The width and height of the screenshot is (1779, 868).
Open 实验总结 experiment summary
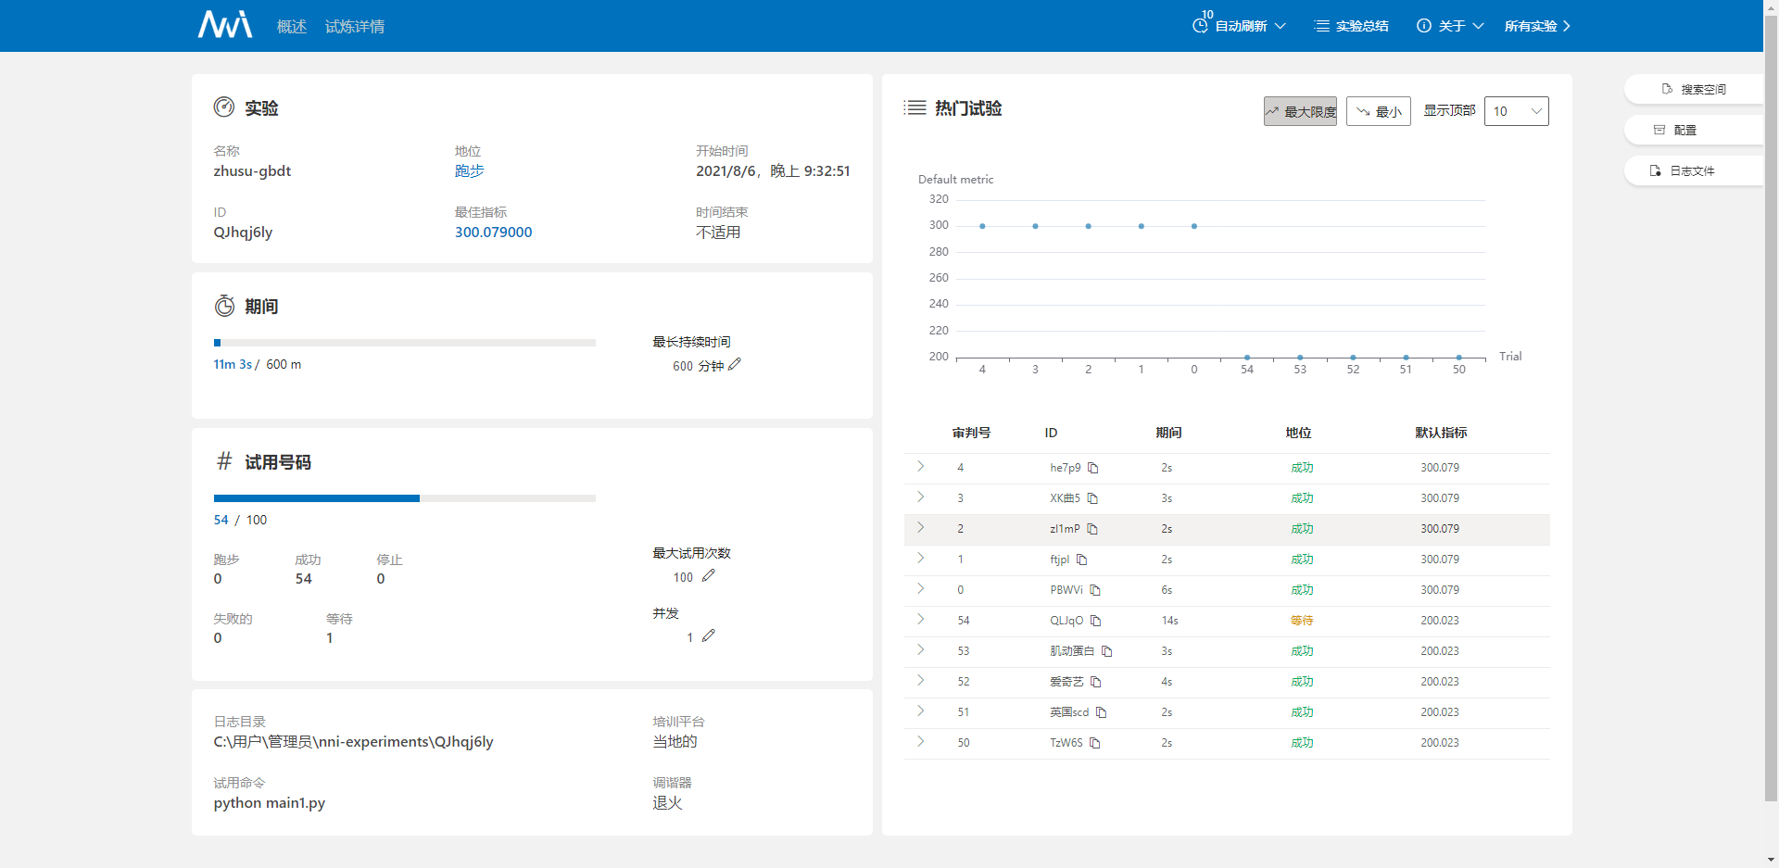coord(1352,26)
